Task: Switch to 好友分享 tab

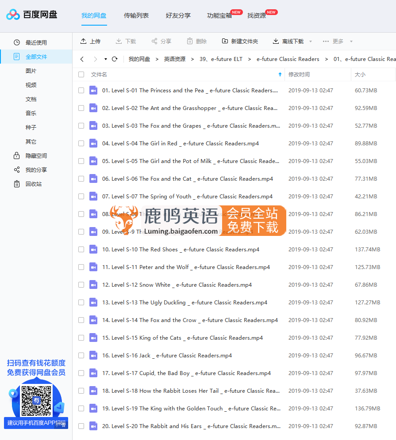Action: point(178,15)
